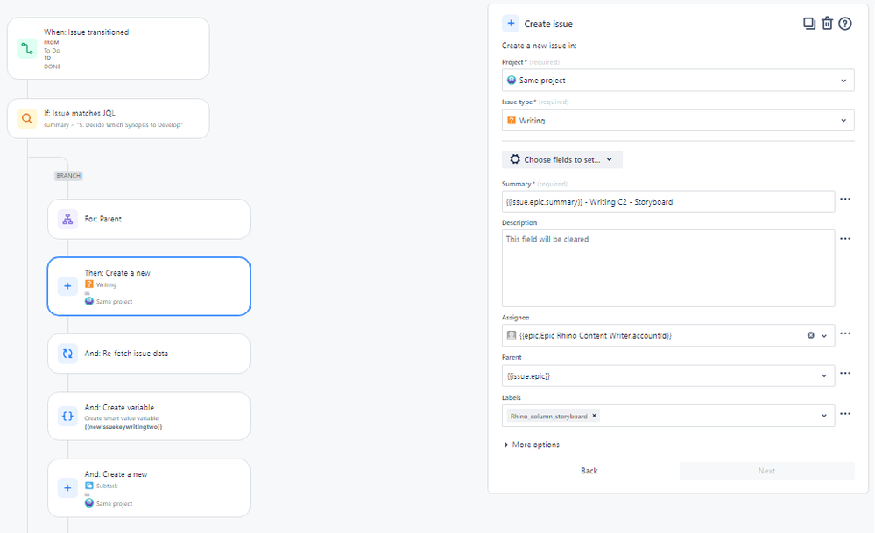The height and width of the screenshot is (533, 875).
Task: Click the Next button
Action: click(x=766, y=471)
